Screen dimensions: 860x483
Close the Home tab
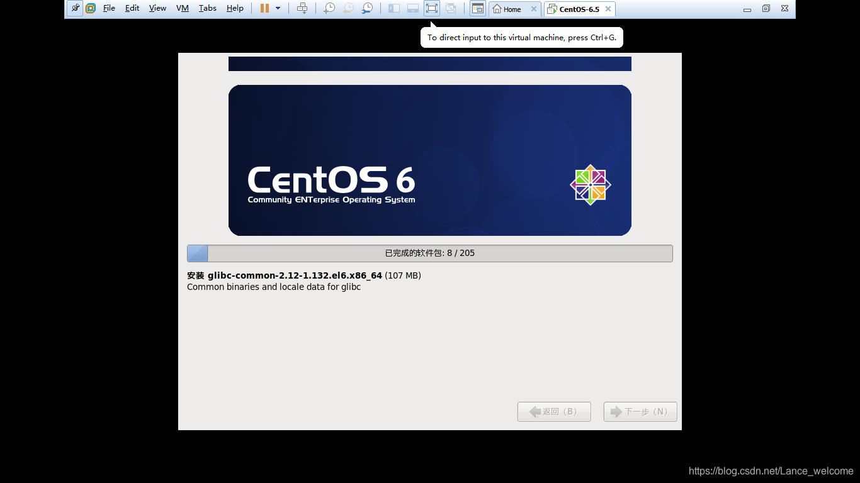534,9
